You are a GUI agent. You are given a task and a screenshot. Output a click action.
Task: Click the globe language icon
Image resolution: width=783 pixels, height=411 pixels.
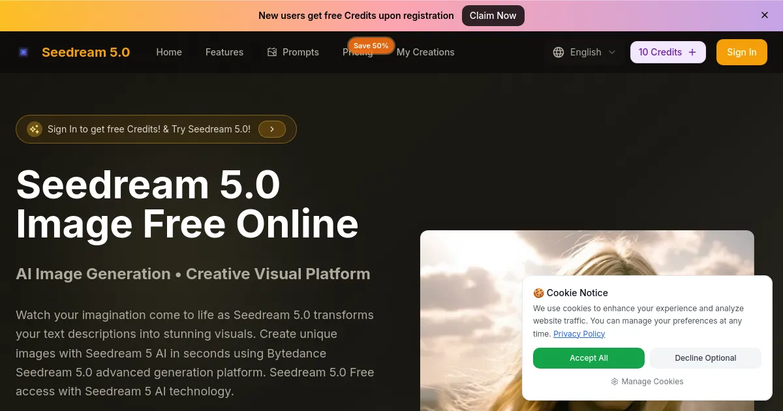559,52
